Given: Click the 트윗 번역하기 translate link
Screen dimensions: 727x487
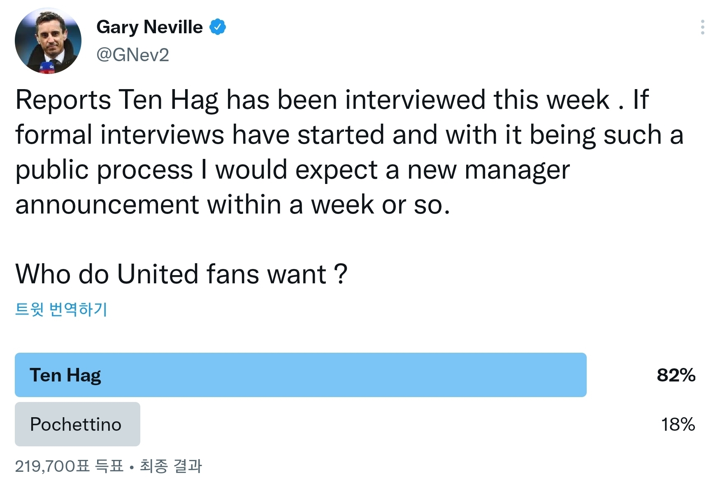Looking at the screenshot, I should click(61, 309).
